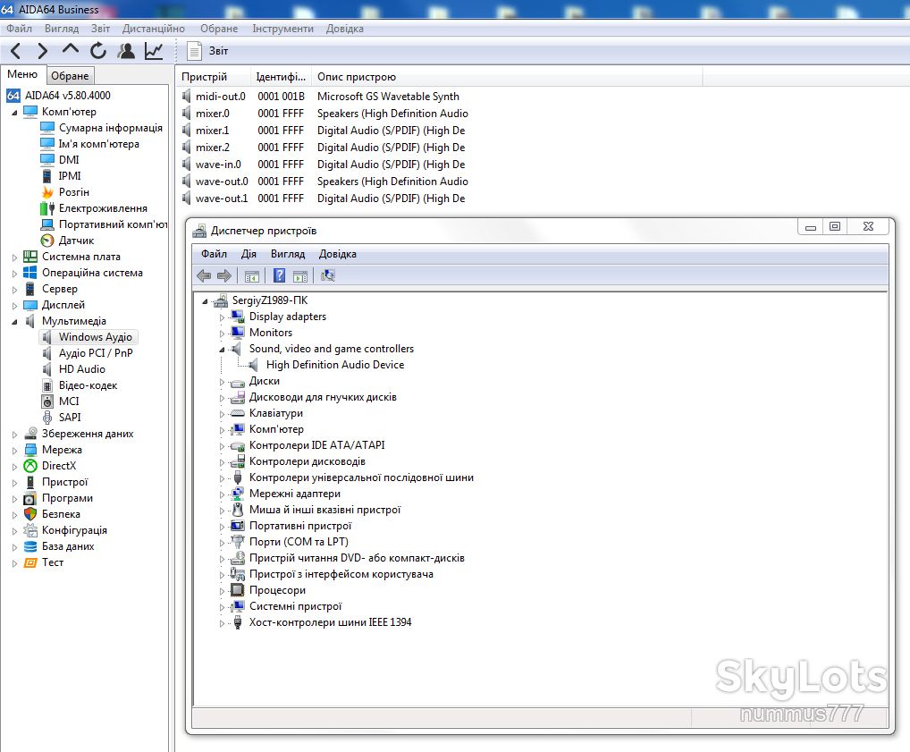
Task: Expand the Системна плата tree node
Action: pos(15,258)
